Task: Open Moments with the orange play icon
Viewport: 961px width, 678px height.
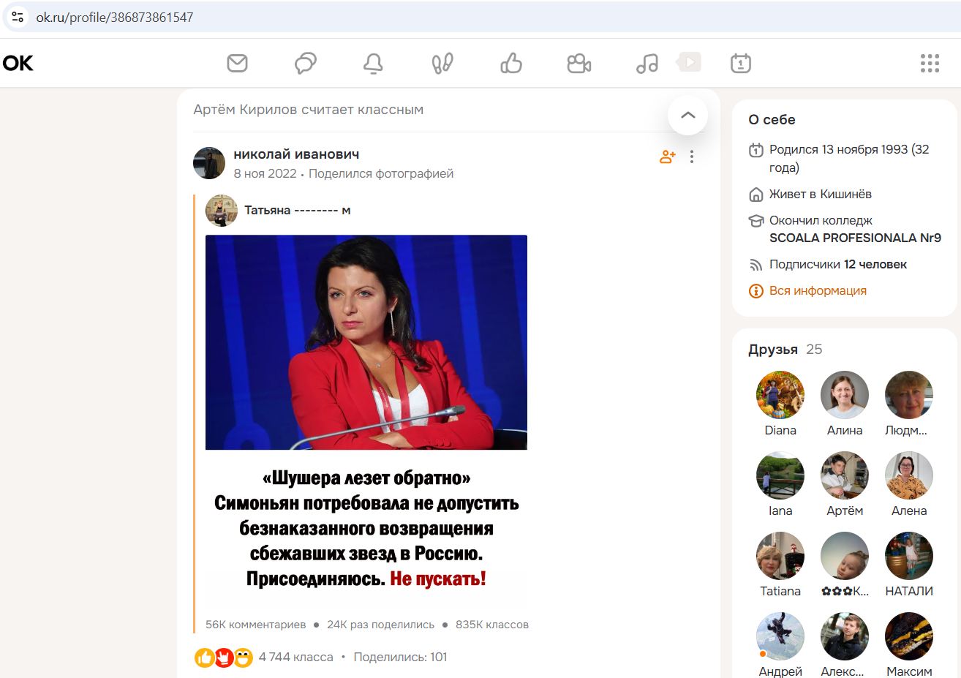Action: (688, 62)
